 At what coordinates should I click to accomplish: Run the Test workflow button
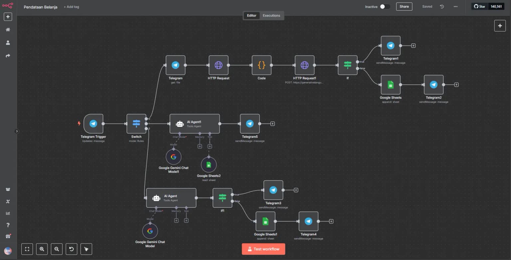click(x=263, y=249)
